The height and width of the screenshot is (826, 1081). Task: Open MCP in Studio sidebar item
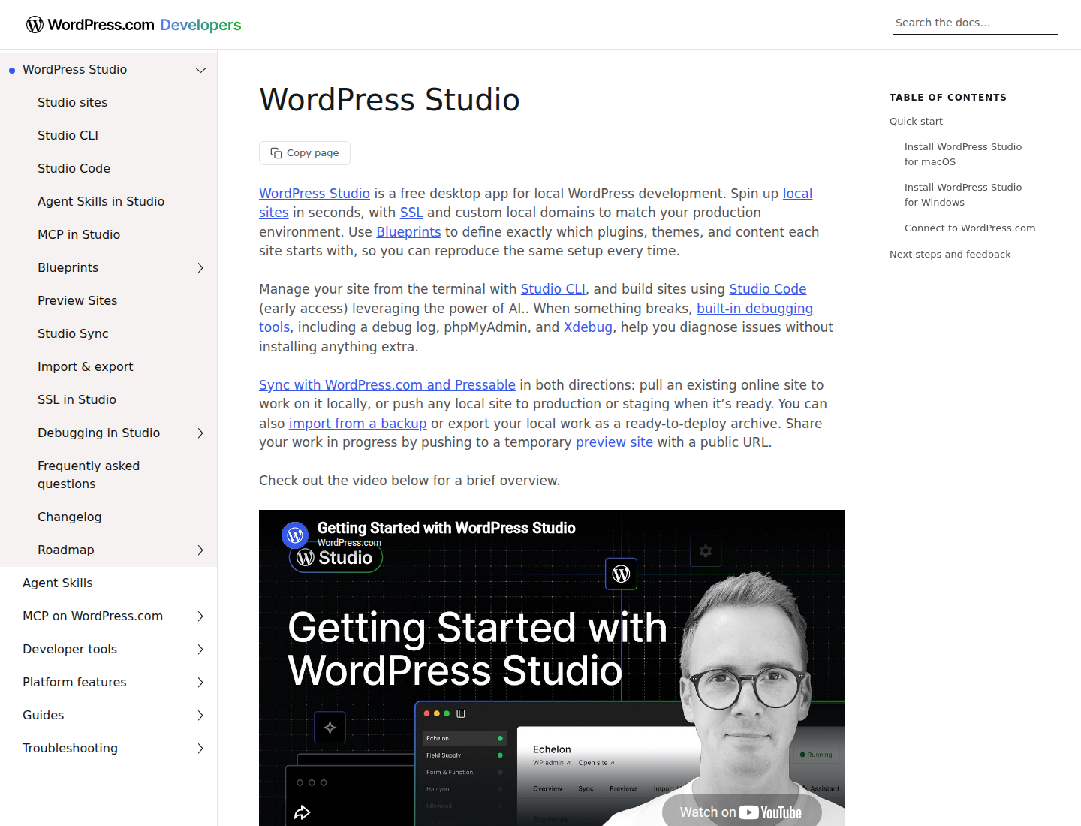point(79,234)
